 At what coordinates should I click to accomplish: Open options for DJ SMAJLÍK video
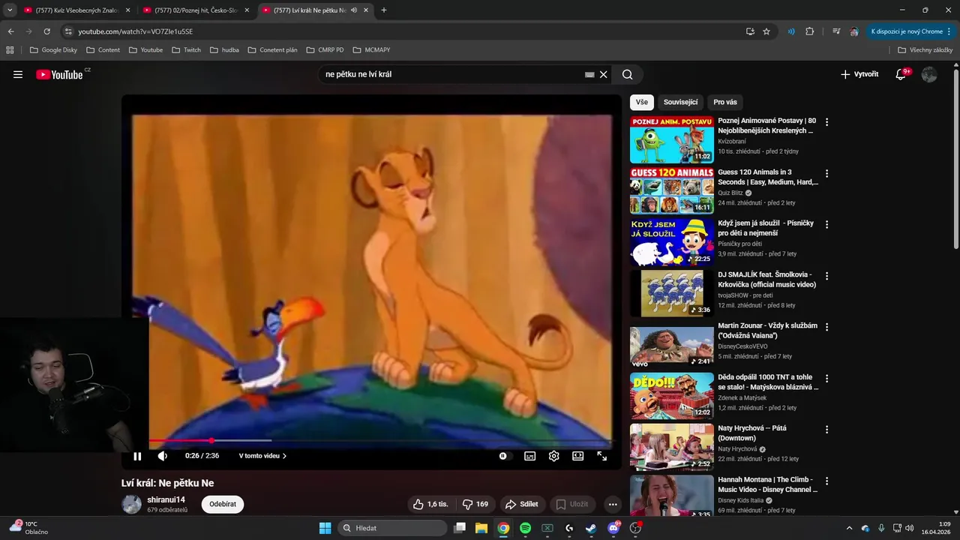point(826,276)
